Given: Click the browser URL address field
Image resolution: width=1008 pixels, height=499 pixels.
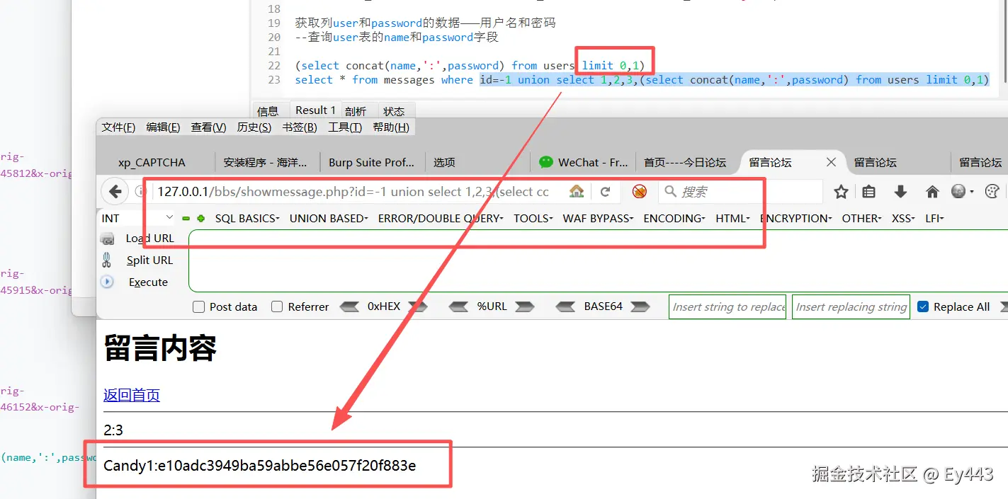Looking at the screenshot, I should 353,192.
